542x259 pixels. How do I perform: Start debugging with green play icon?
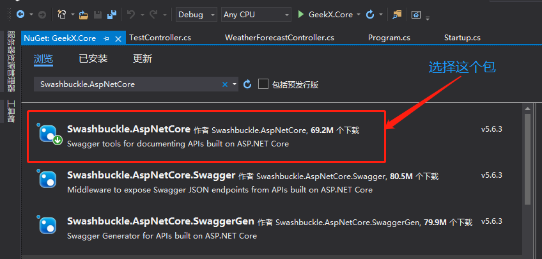(301, 15)
